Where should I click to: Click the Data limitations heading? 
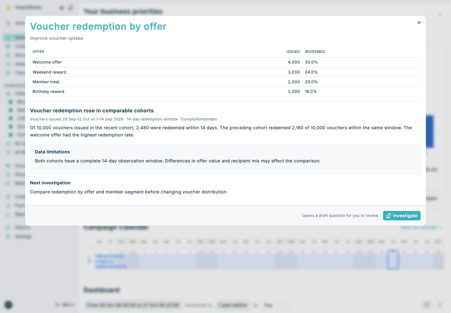[52, 152]
